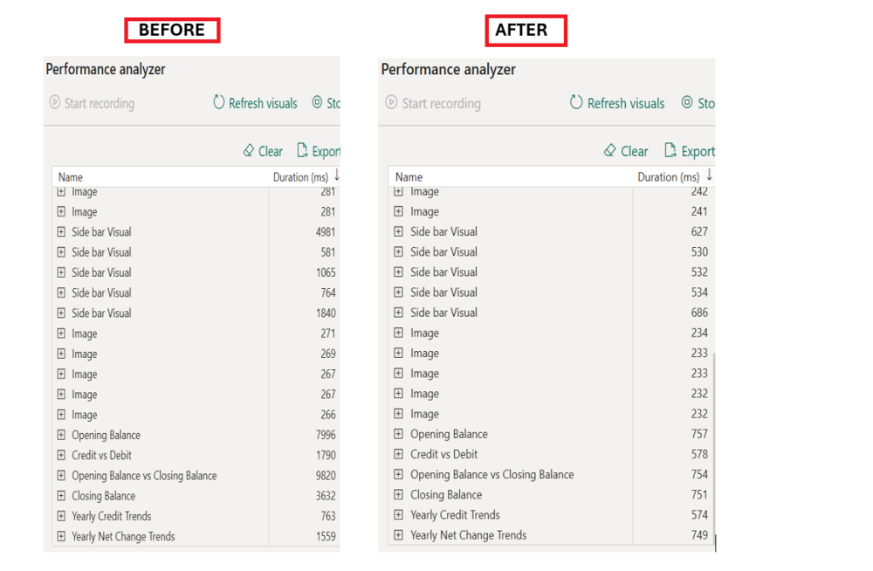
Task: Click the Clear eraser icon in AFTER panel
Action: [610, 151]
